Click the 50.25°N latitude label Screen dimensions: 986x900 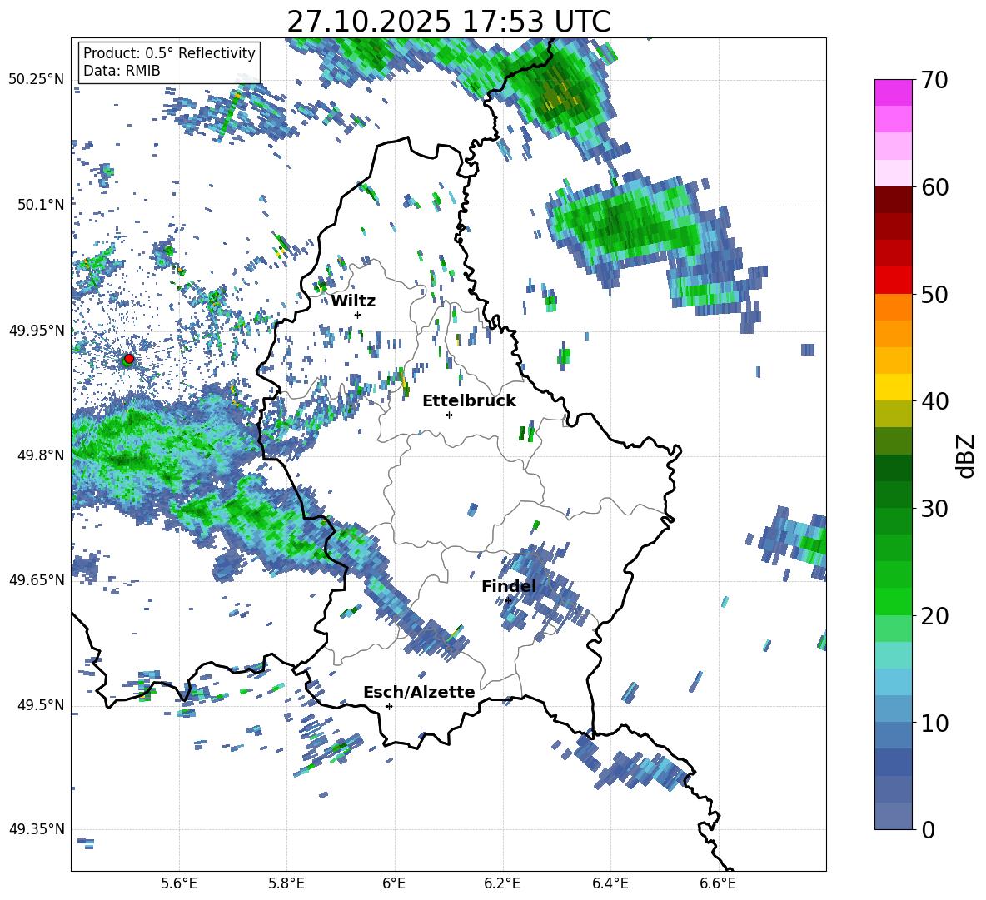coord(37,80)
